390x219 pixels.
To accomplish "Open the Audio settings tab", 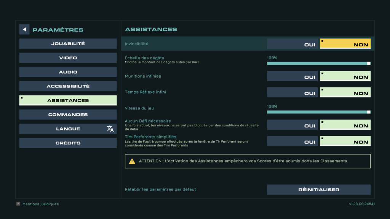I will 68,72.
